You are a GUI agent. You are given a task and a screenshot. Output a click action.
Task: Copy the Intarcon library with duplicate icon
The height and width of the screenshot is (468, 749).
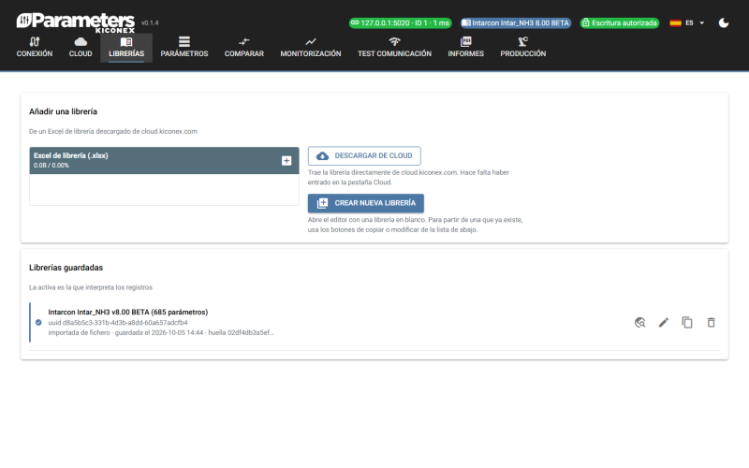click(x=687, y=322)
